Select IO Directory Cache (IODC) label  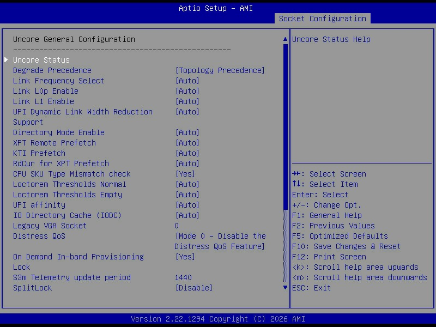67,215
